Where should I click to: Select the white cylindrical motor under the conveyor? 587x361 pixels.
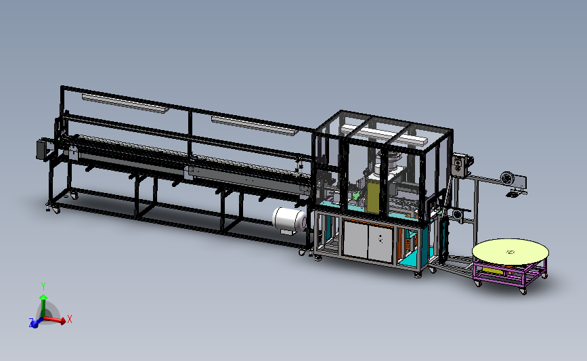[x=289, y=221]
